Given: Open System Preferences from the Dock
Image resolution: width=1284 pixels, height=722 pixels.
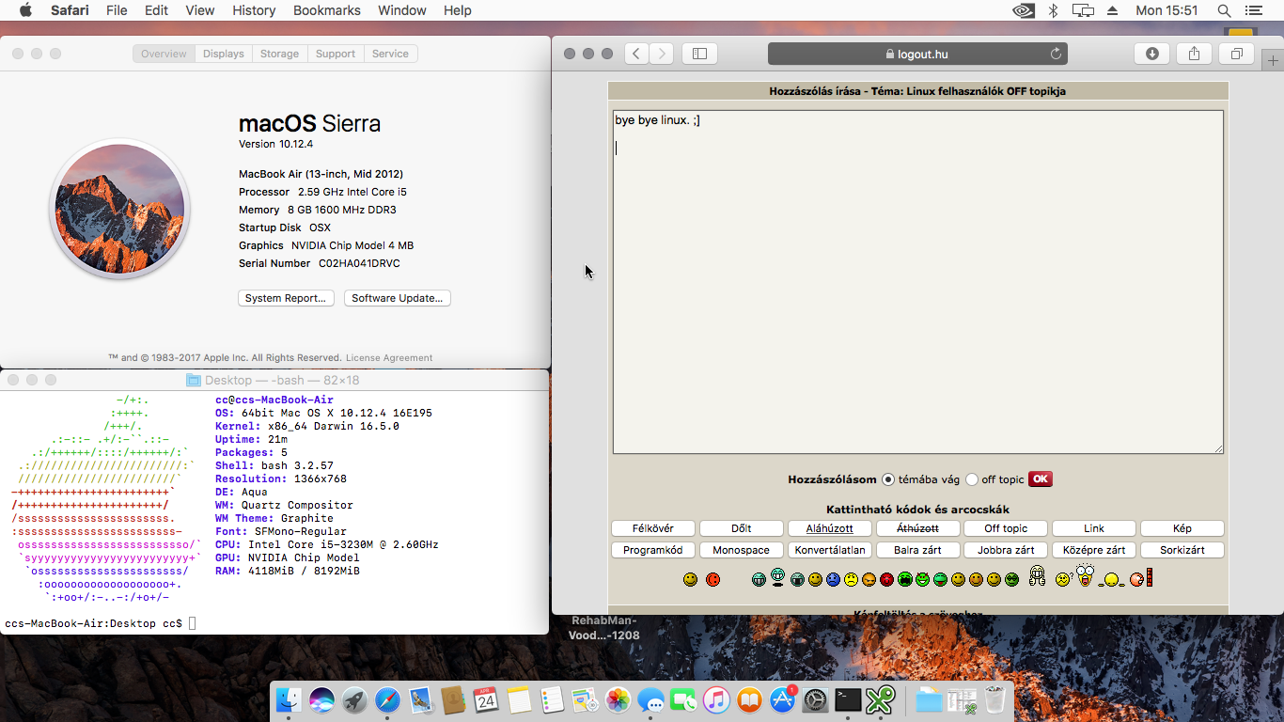Looking at the screenshot, I should point(815,699).
